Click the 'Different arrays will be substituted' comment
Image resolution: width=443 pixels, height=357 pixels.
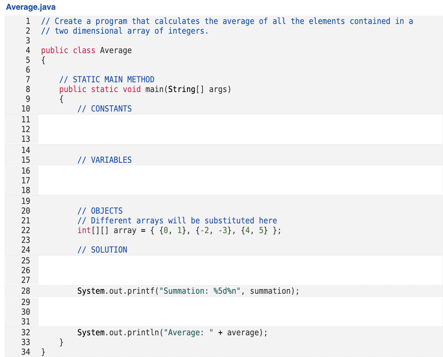click(x=177, y=220)
